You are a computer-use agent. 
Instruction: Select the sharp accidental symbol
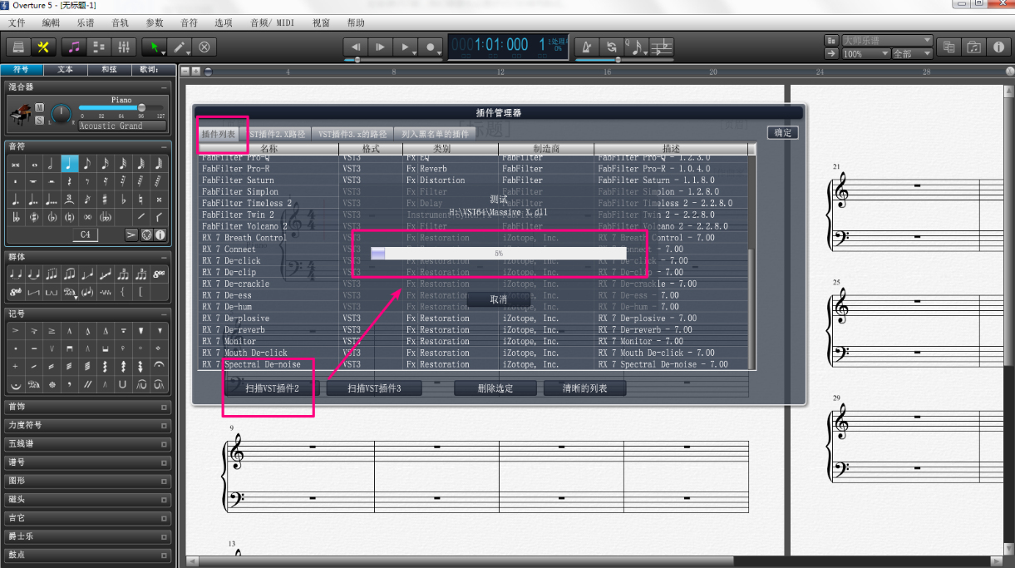click(105, 200)
